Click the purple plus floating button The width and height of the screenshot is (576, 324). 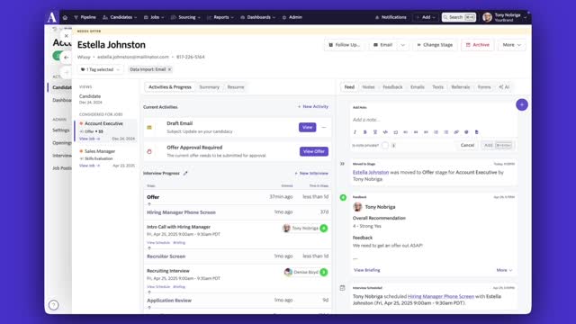[x=522, y=104]
